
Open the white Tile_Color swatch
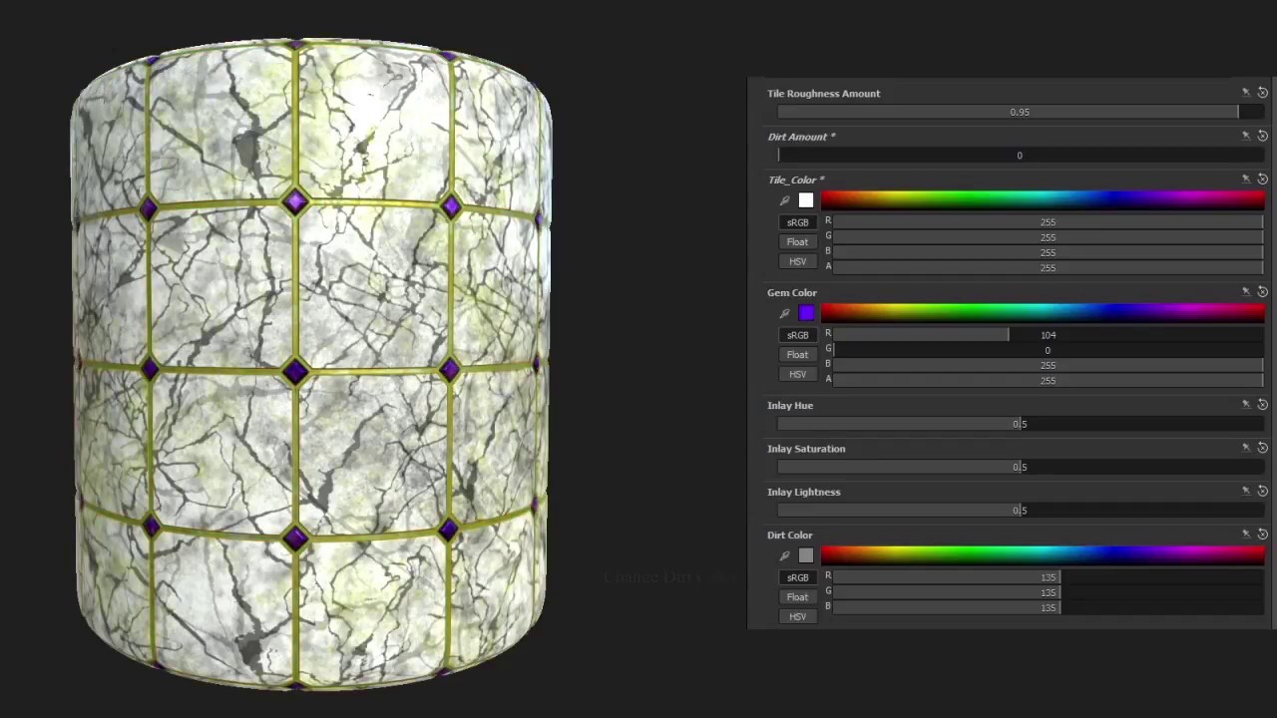pyautogui.click(x=806, y=200)
